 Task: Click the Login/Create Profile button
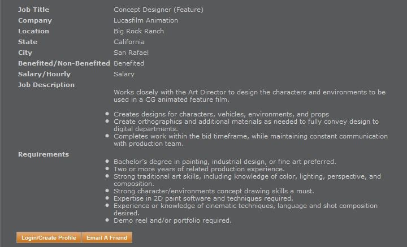[49, 237]
